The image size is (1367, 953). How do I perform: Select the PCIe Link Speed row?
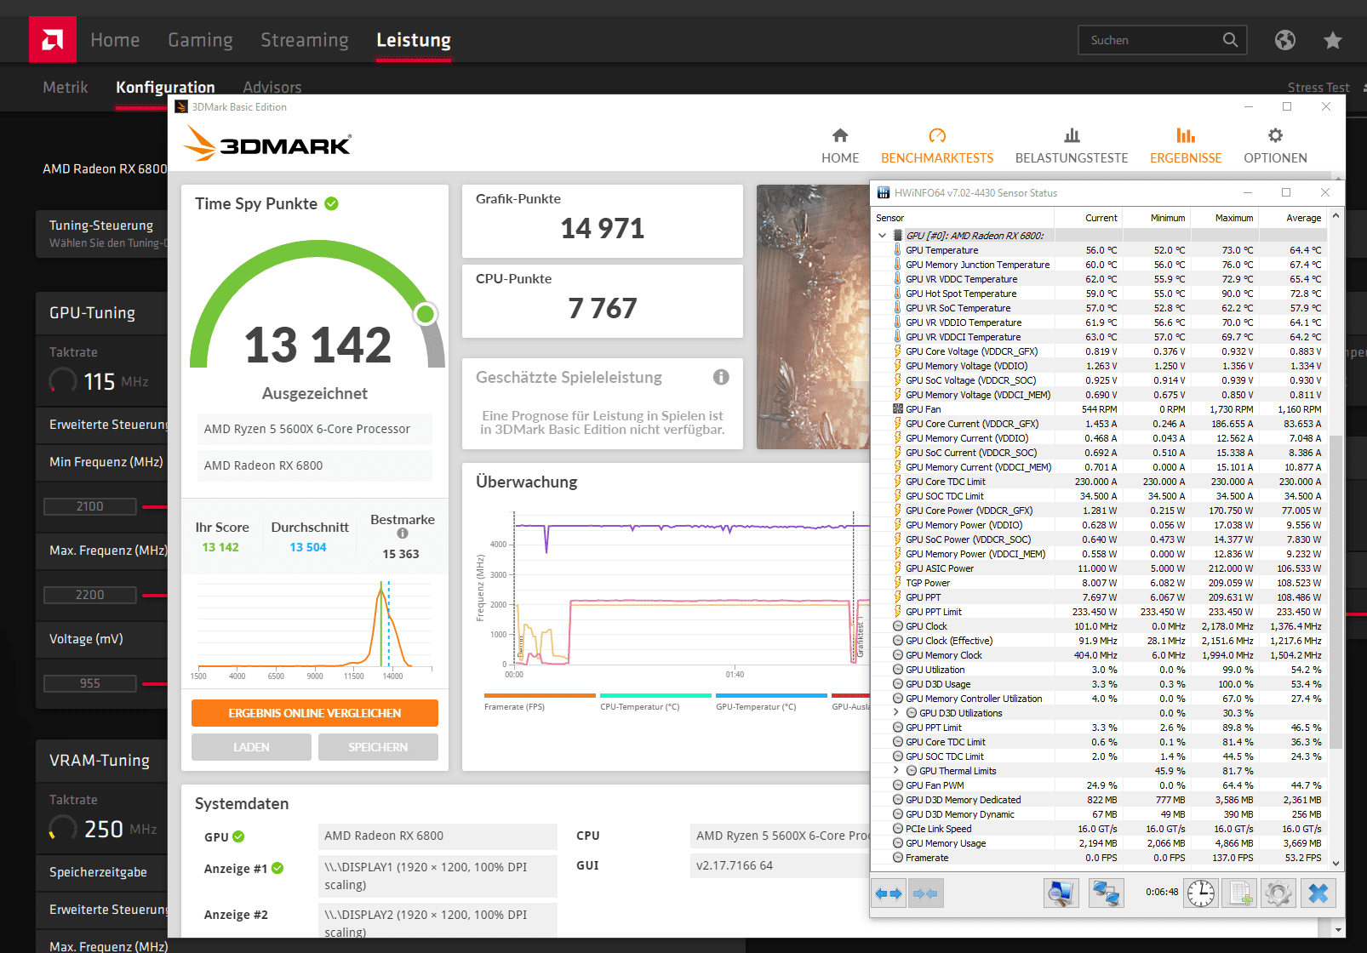1100,829
